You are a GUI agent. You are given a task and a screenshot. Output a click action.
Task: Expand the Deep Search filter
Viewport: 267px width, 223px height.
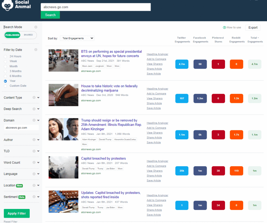click(38, 109)
